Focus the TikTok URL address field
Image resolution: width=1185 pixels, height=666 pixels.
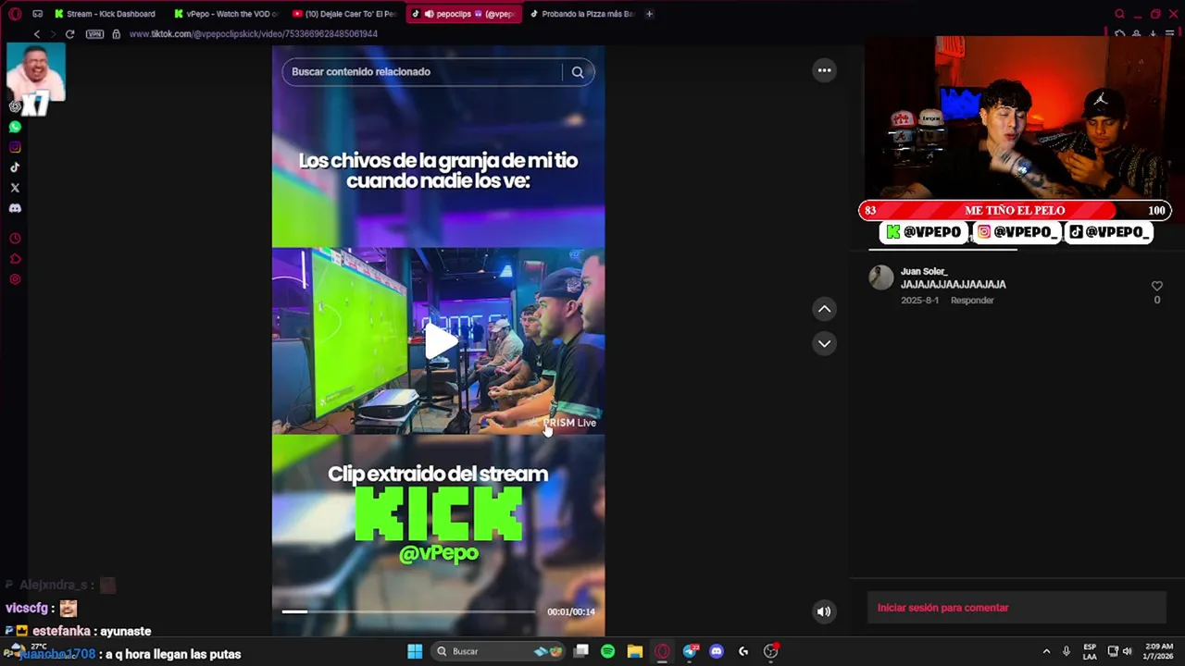(253, 34)
